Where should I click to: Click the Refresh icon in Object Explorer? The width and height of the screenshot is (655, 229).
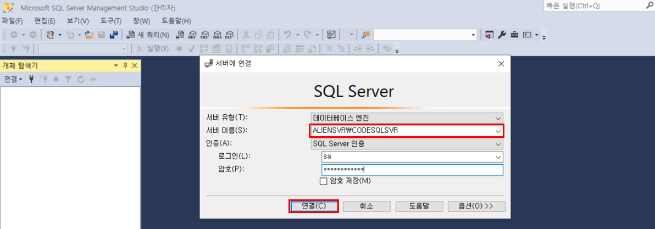pos(80,79)
